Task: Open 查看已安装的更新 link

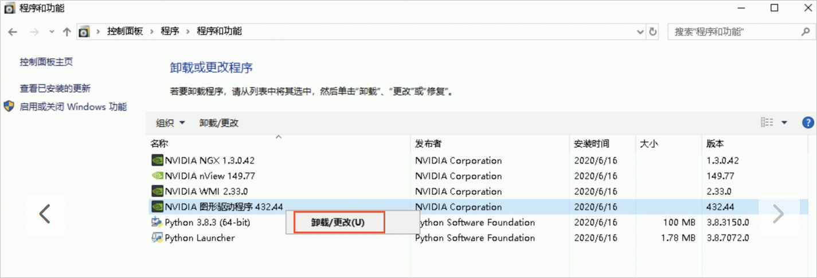Action: click(x=55, y=88)
